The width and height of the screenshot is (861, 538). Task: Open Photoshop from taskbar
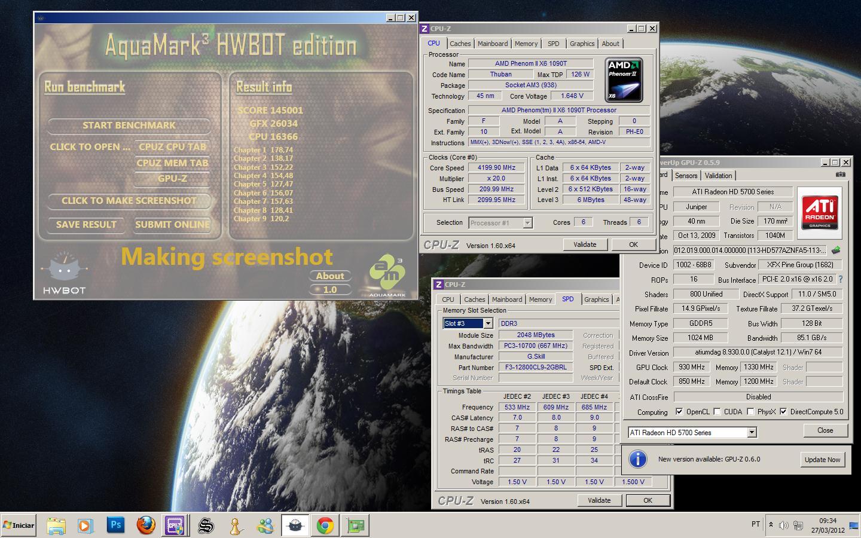(x=115, y=525)
